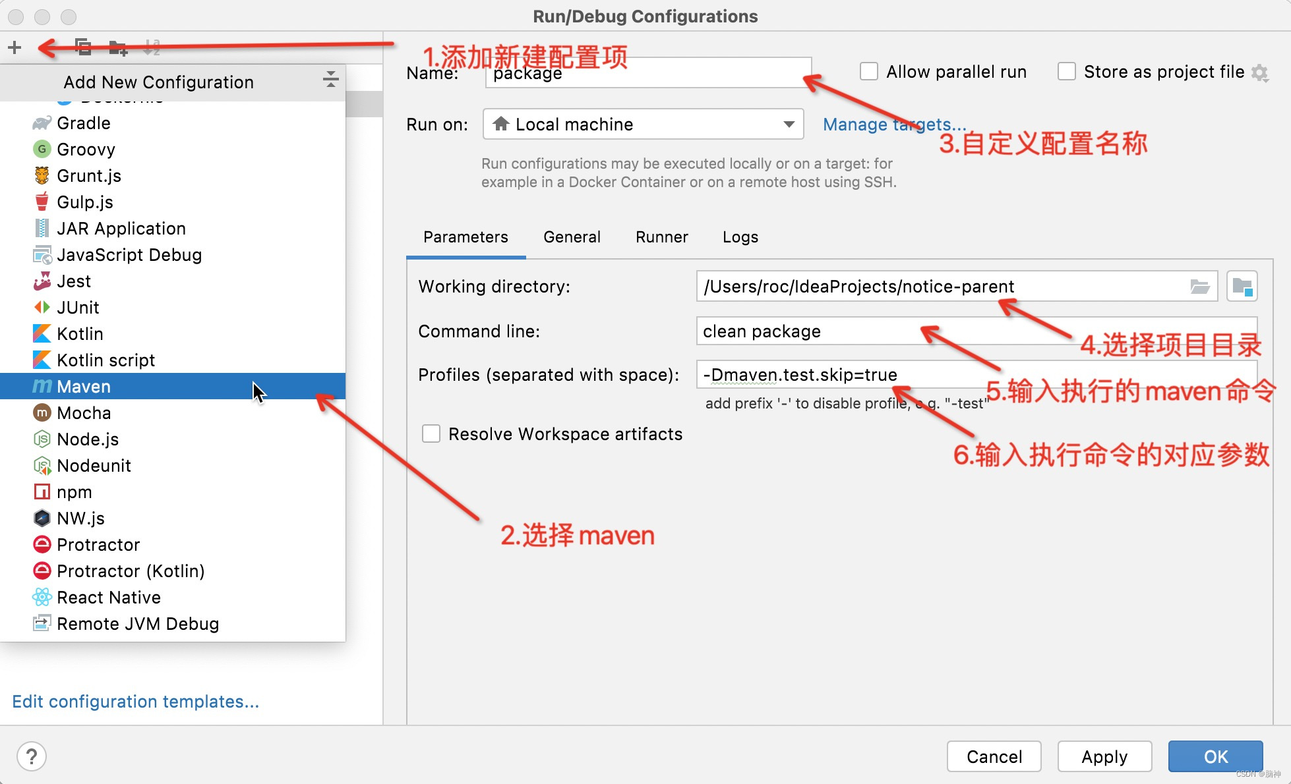Click the gear icon beside Store as project file
The height and width of the screenshot is (784, 1291).
1260,72
